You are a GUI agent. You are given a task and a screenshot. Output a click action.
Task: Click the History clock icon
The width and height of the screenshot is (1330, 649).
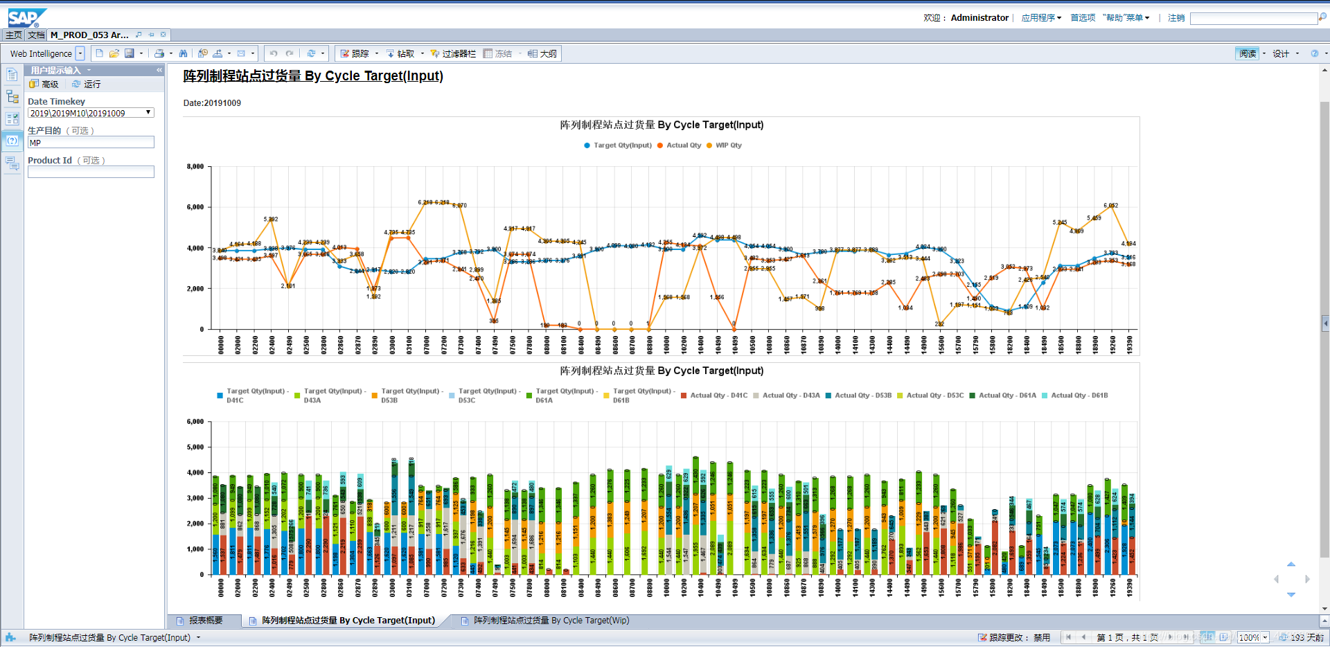203,53
